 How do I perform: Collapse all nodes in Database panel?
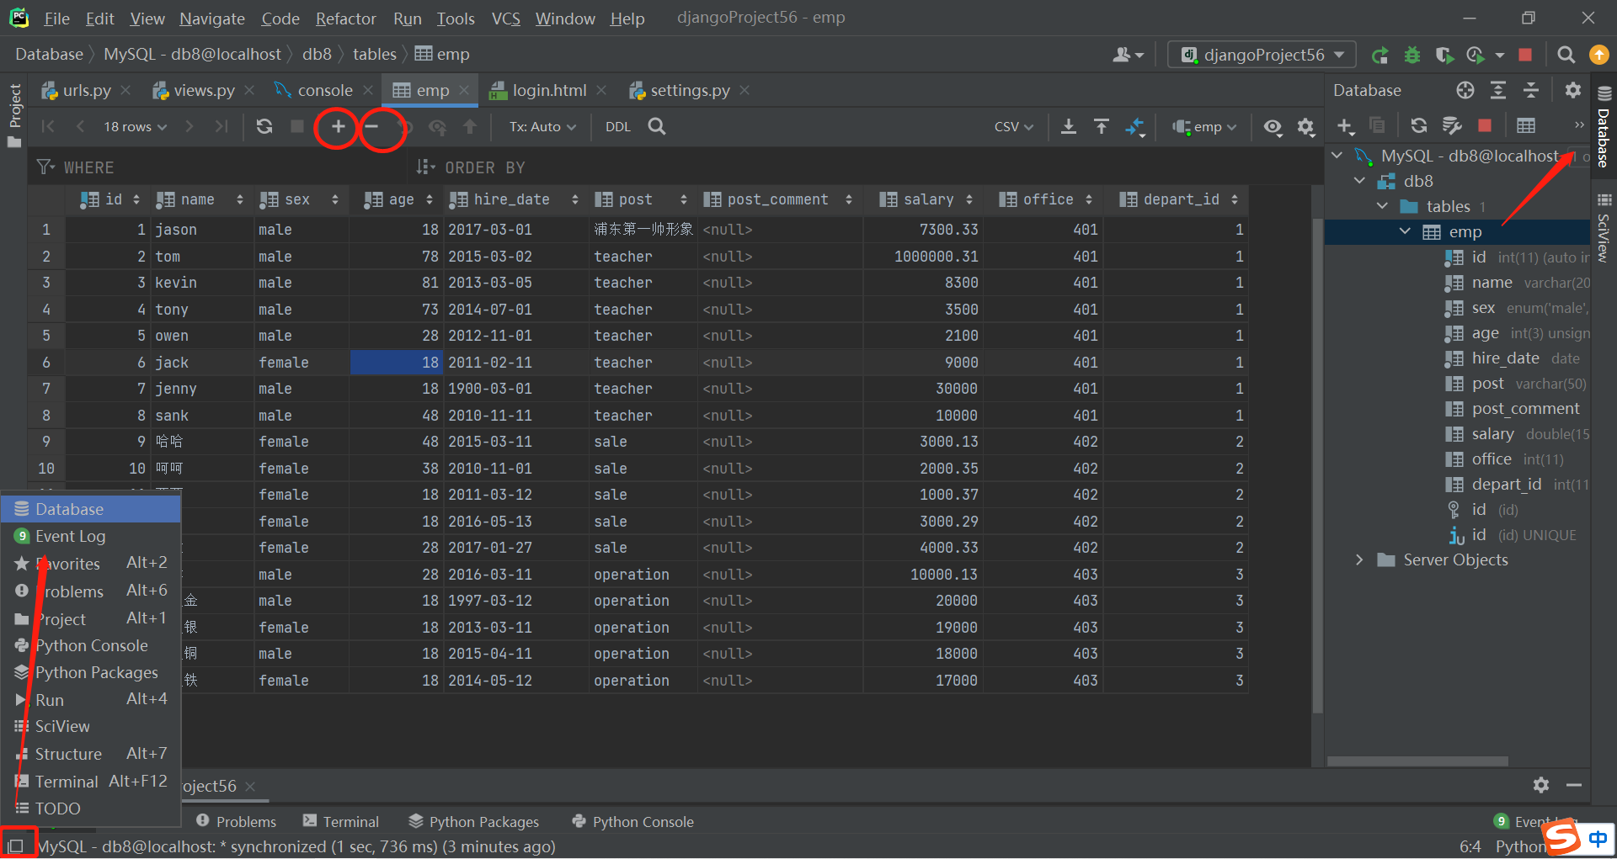[x=1531, y=90]
